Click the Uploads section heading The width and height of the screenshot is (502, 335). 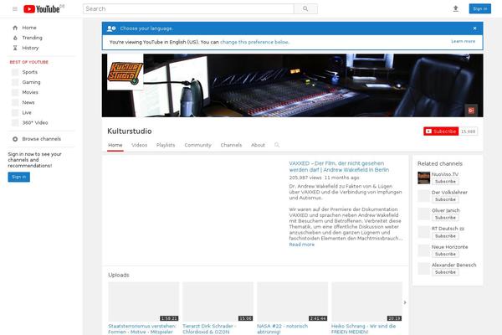119,275
